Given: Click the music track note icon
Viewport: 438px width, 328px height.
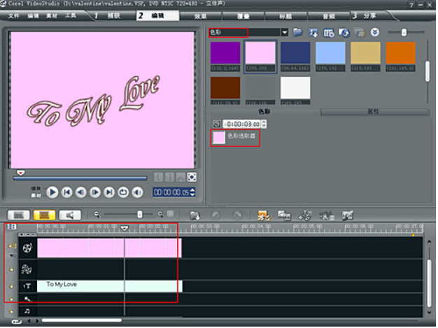Looking at the screenshot, I should pos(27,310).
